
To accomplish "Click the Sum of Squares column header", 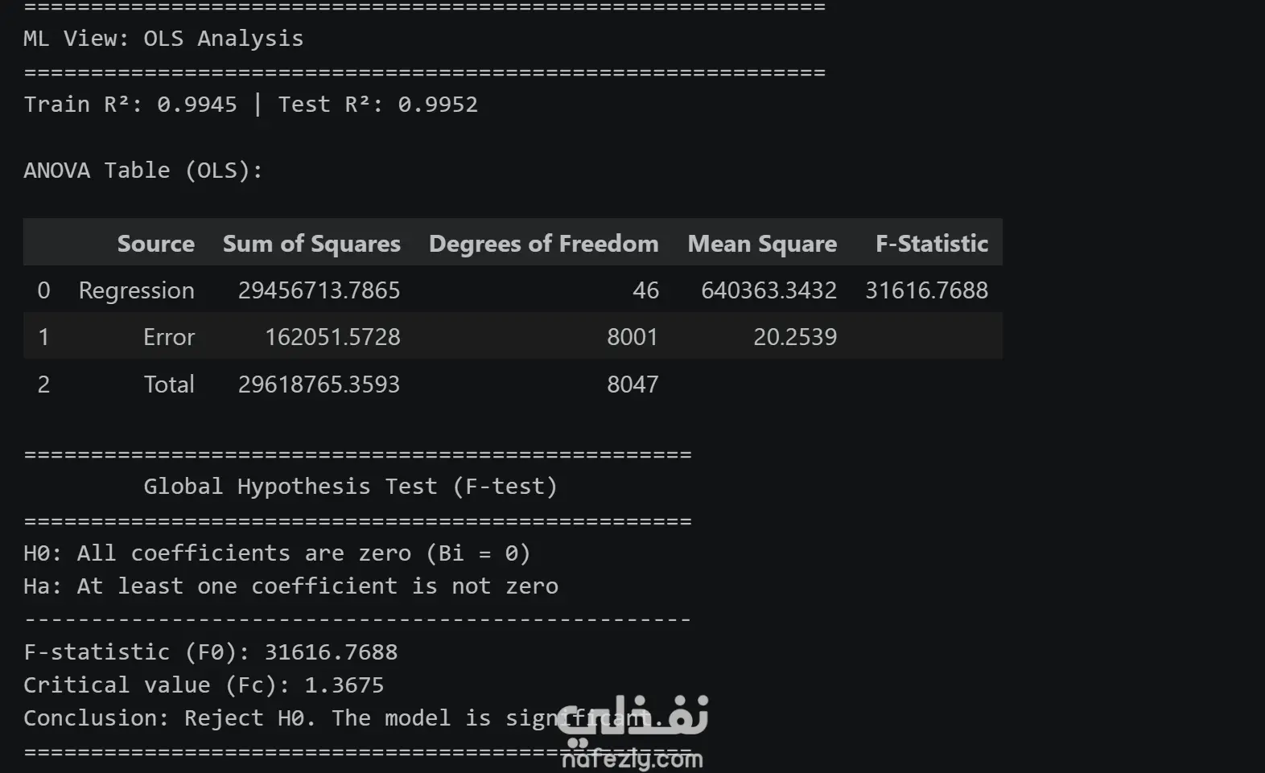I will pyautogui.click(x=311, y=244).
